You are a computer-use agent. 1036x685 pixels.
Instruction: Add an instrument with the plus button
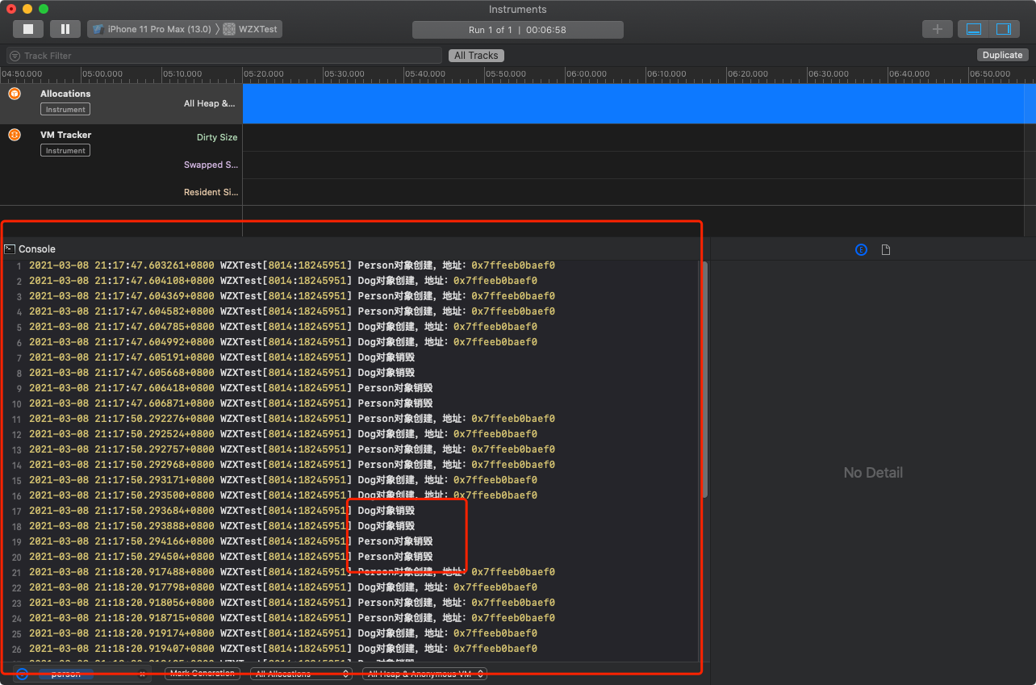[x=937, y=29]
